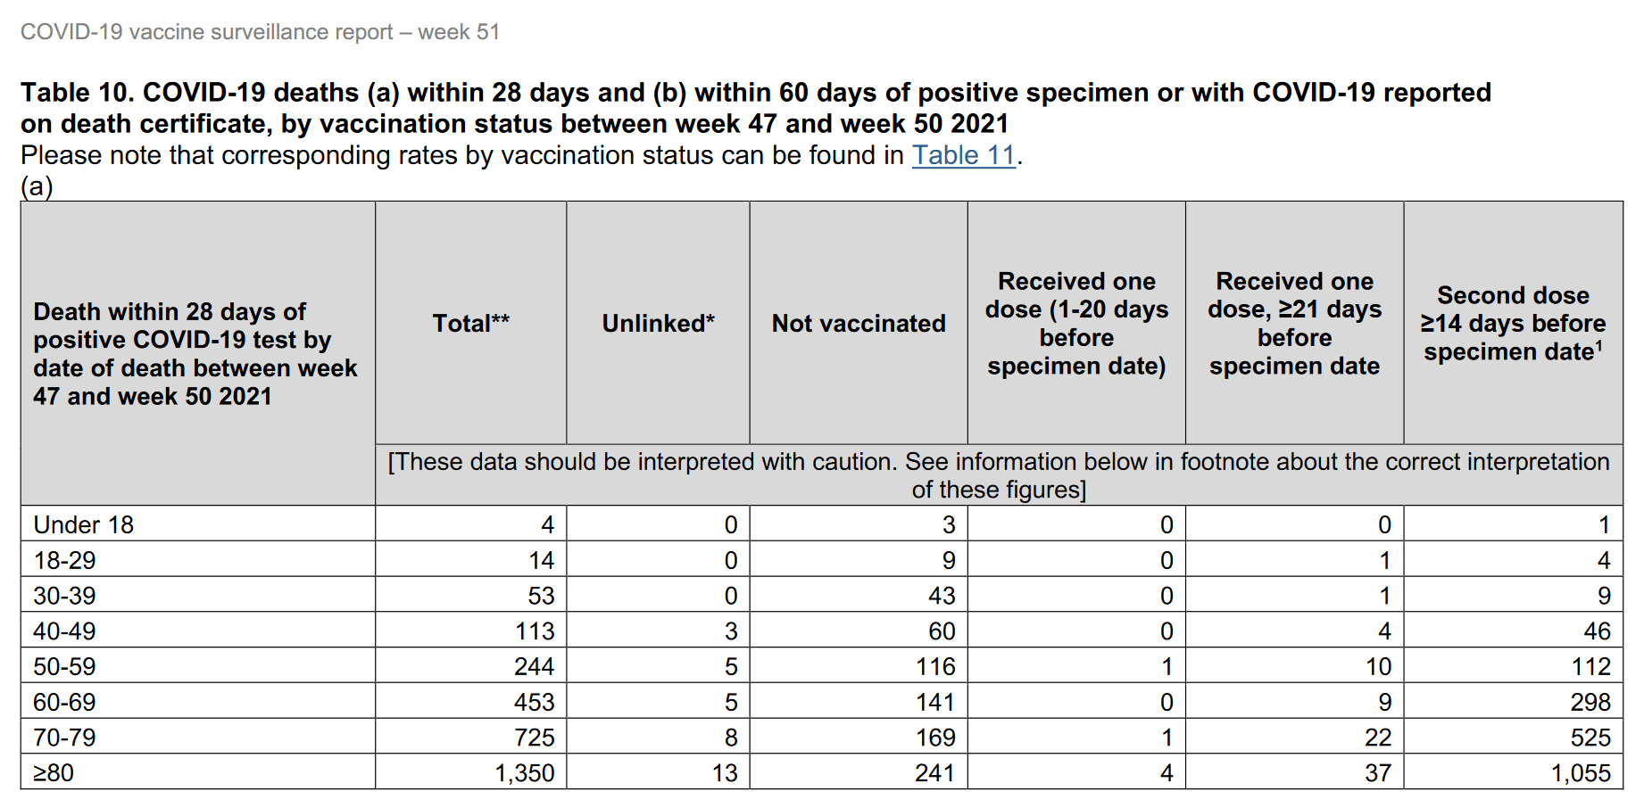The image size is (1644, 808).
Task: Click the 'interpreted with caution' note row
Action: 999,475
